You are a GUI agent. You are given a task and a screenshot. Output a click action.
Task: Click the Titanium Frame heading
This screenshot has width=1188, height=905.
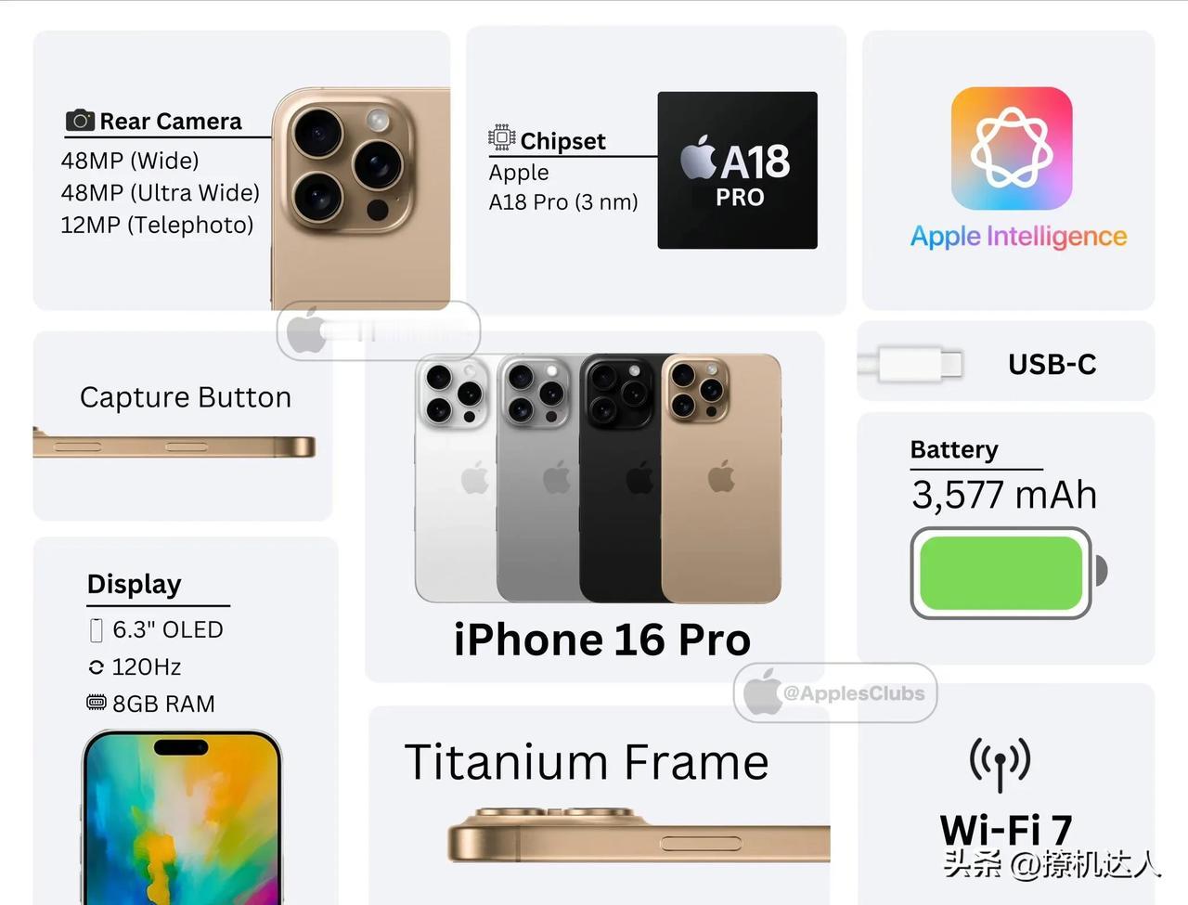[587, 762]
